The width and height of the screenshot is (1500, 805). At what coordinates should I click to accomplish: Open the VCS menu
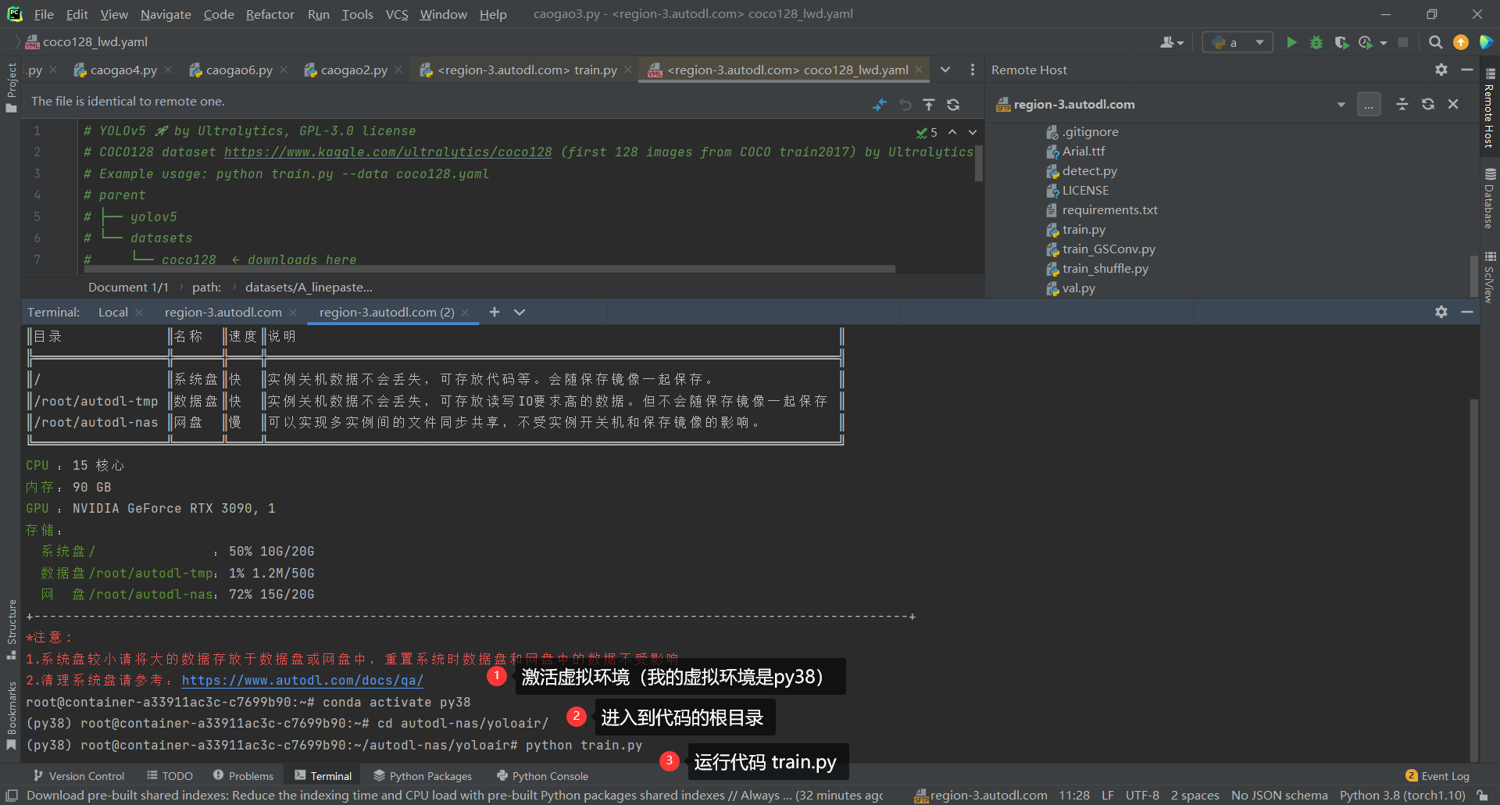tap(397, 14)
